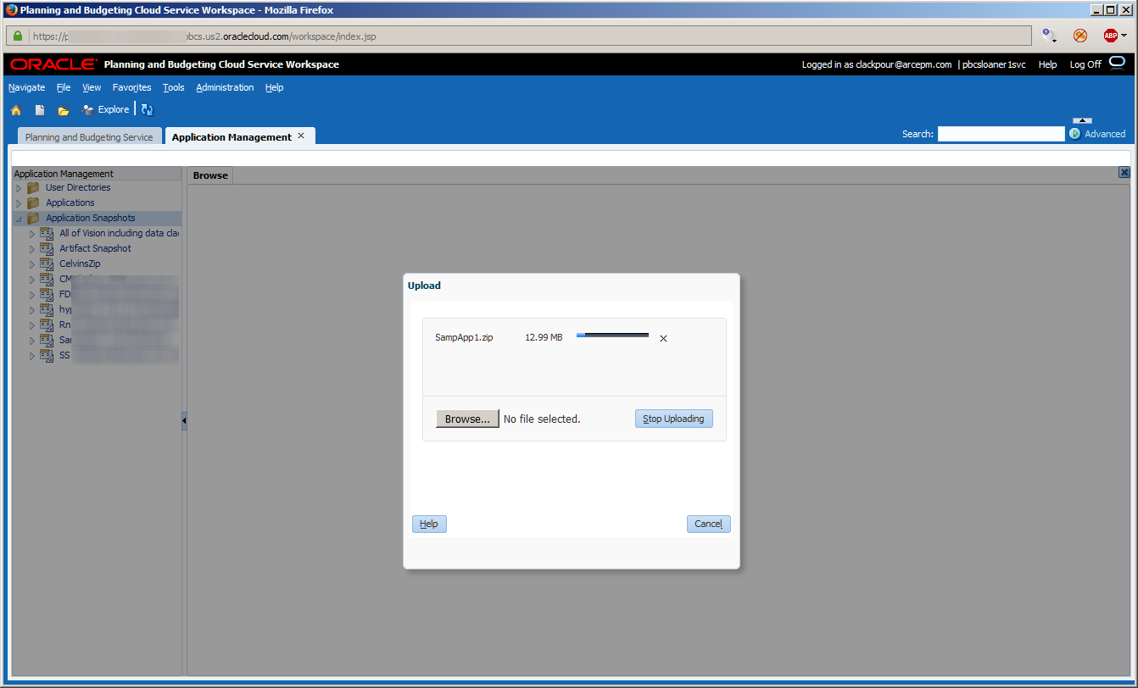
Task: Click the Open folder toolbar icon
Action: coord(64,110)
